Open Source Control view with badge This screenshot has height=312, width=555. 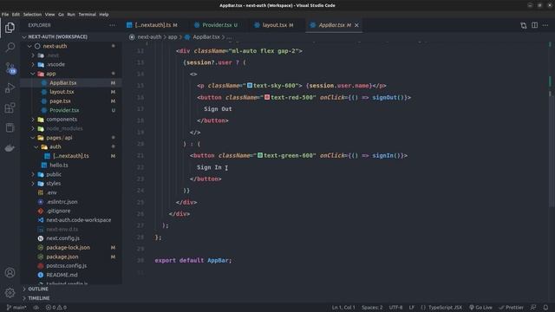tap(10, 68)
